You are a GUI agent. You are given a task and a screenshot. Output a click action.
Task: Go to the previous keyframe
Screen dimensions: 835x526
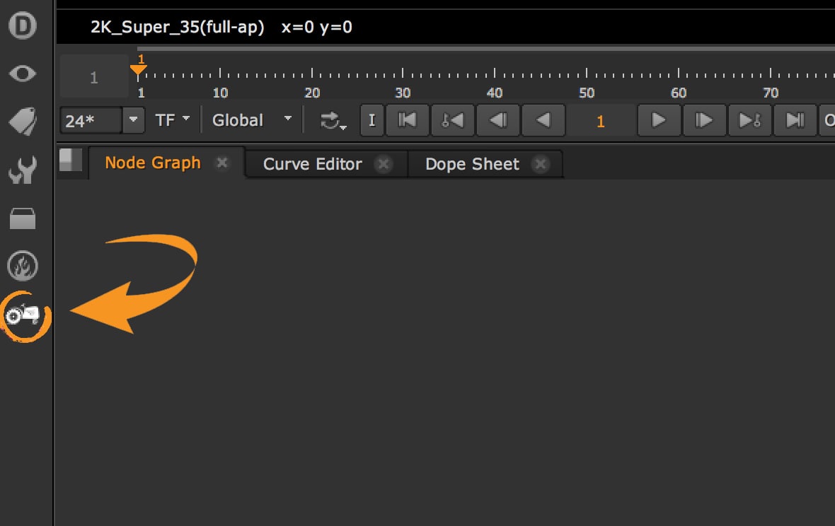click(452, 120)
